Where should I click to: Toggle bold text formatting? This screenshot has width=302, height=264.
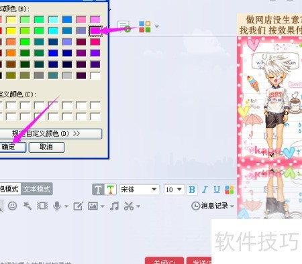click(x=192, y=190)
